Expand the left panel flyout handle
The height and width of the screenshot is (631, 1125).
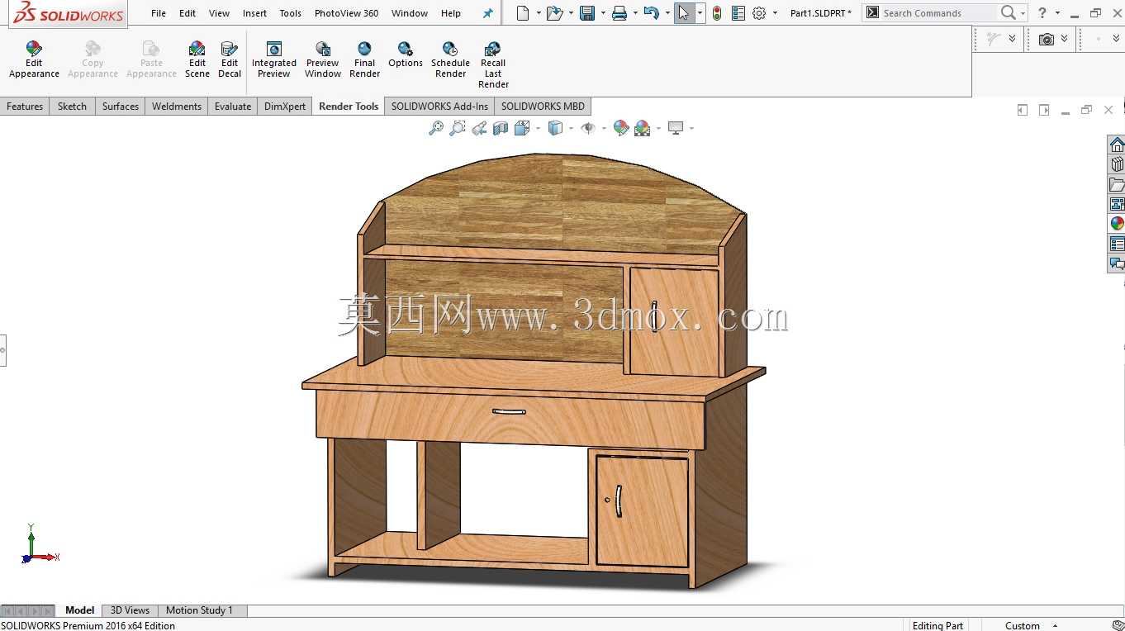point(2,350)
